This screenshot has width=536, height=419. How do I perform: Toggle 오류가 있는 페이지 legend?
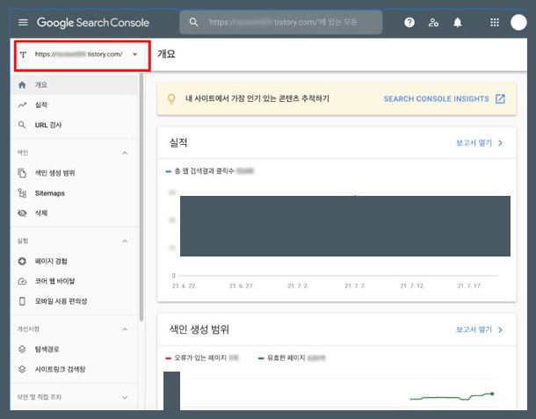click(202, 358)
